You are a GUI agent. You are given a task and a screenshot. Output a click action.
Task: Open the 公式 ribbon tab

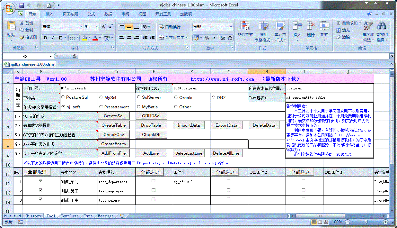click(x=91, y=14)
